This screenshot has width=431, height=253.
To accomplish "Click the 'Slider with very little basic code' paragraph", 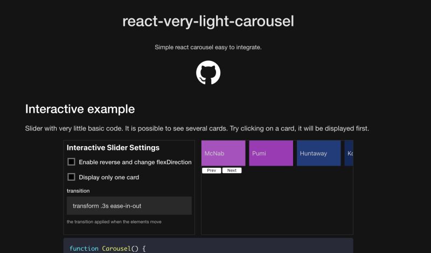I will pos(197,128).
